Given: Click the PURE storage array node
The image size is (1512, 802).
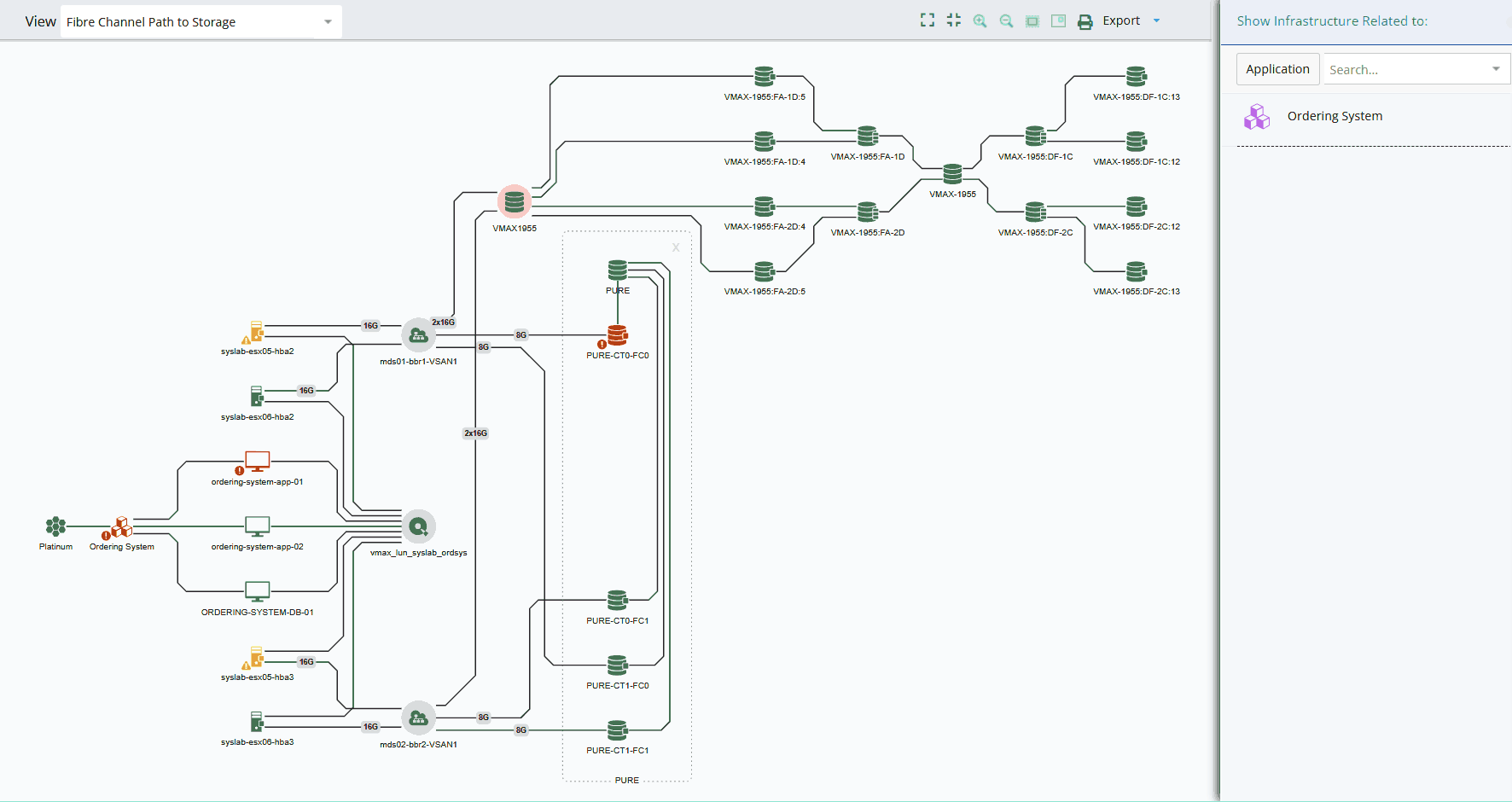Looking at the screenshot, I should coord(618,270).
